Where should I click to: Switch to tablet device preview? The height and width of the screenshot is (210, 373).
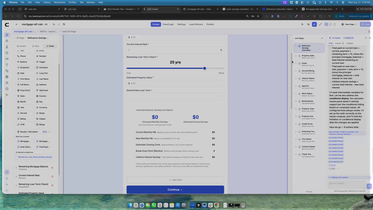point(330,24)
